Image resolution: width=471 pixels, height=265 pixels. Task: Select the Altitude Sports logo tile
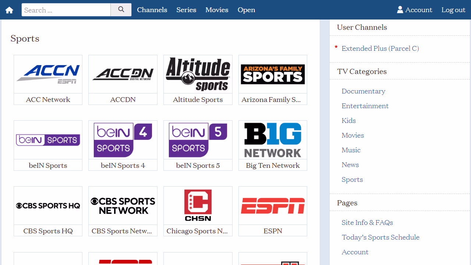198,74
